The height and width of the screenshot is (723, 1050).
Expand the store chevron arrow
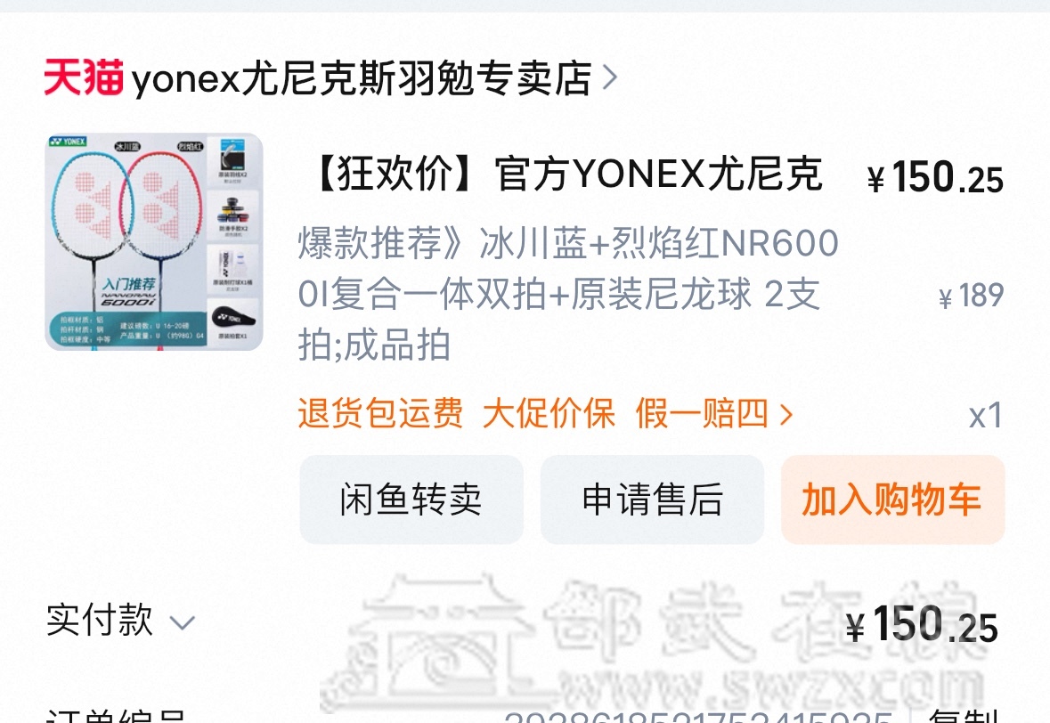click(x=610, y=77)
